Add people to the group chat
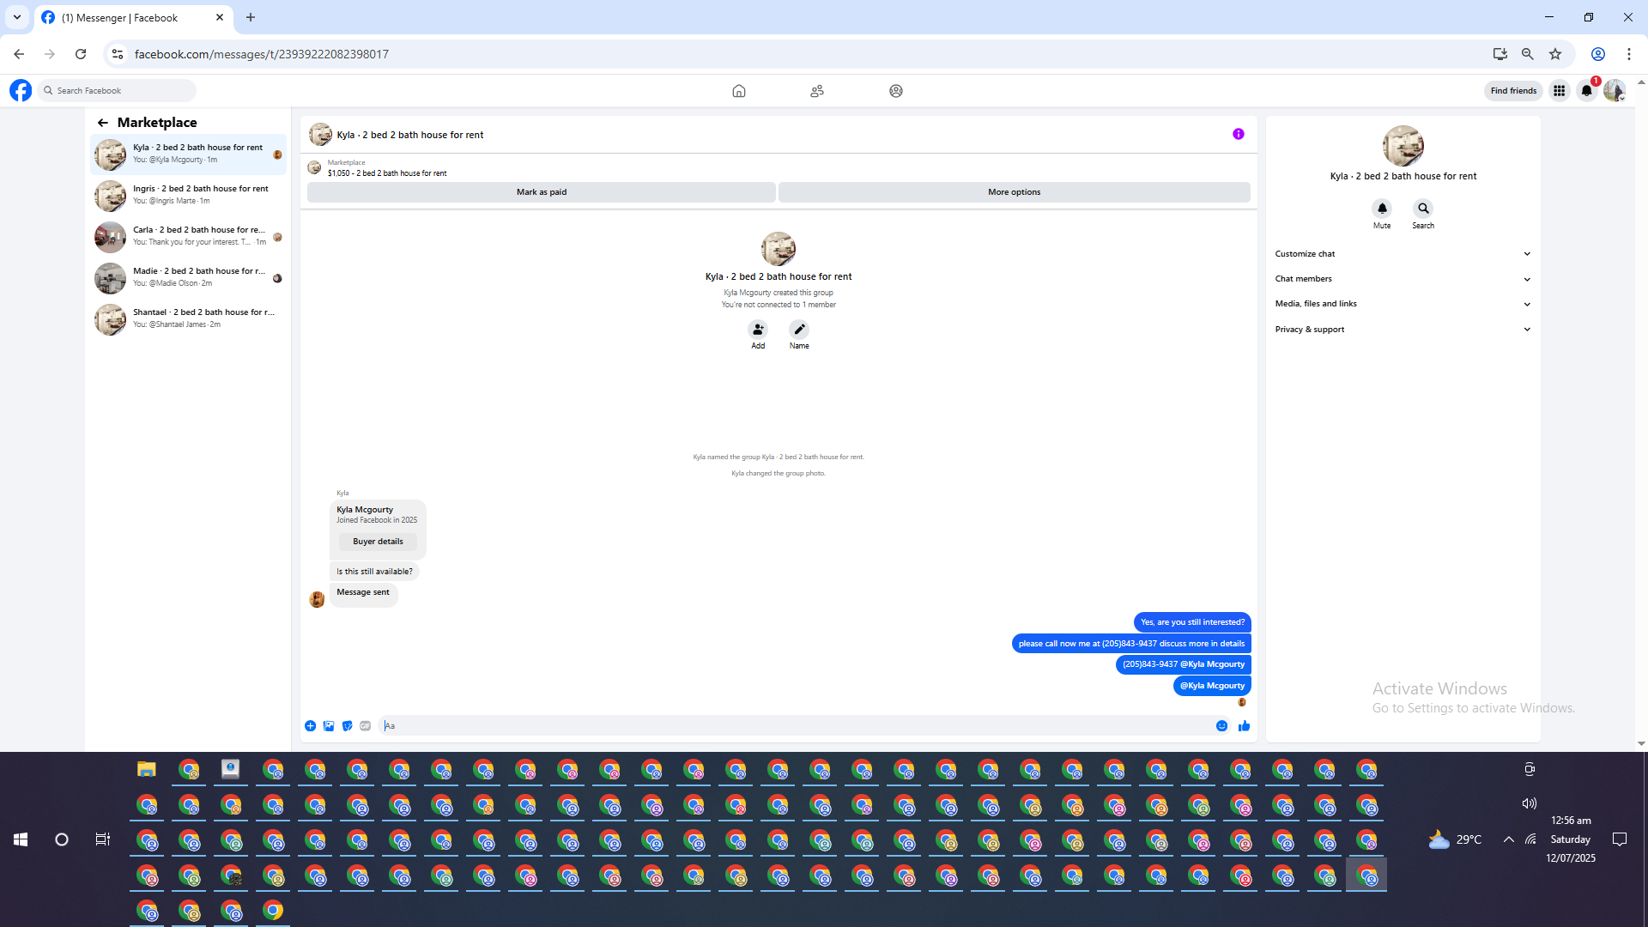 (758, 330)
